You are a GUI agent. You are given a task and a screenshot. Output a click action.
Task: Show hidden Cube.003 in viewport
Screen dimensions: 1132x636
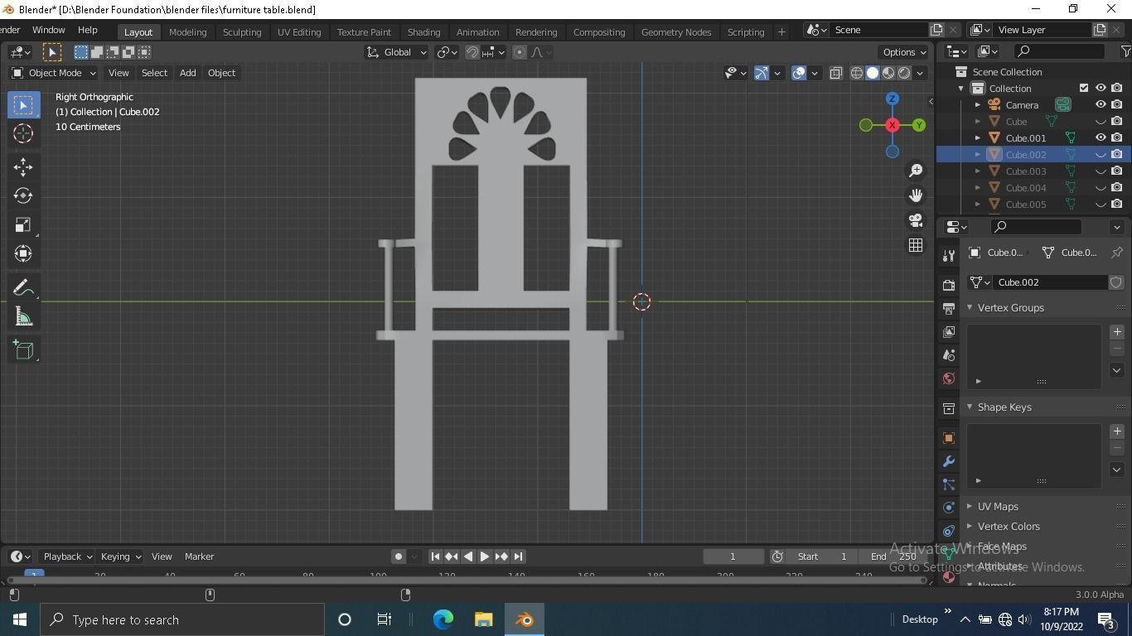pyautogui.click(x=1101, y=171)
